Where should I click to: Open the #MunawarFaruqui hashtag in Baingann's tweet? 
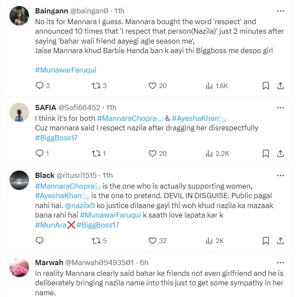61,70
